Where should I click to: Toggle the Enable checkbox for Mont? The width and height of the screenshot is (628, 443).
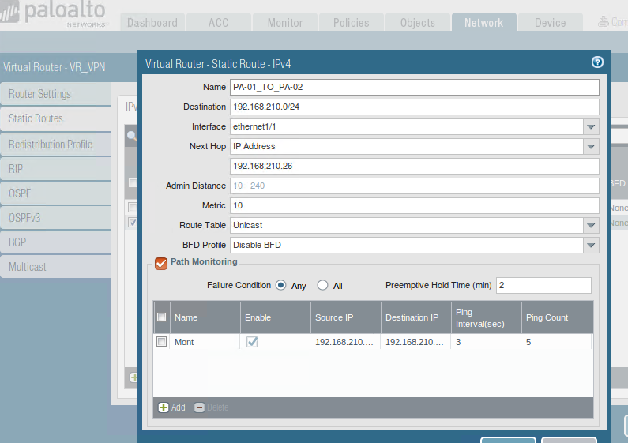(x=252, y=342)
